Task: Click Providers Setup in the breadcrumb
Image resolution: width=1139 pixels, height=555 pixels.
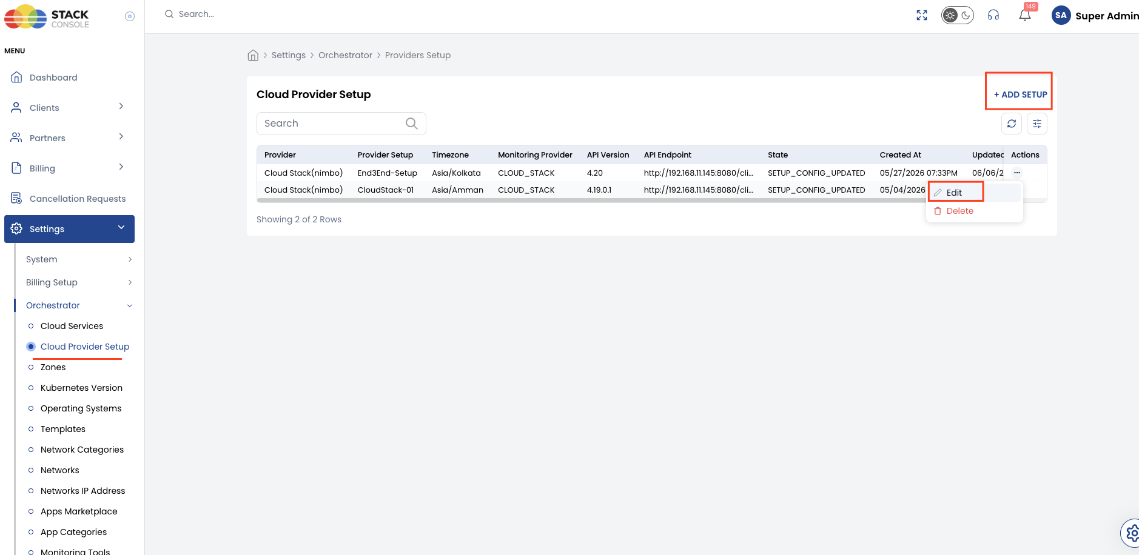Action: 418,55
